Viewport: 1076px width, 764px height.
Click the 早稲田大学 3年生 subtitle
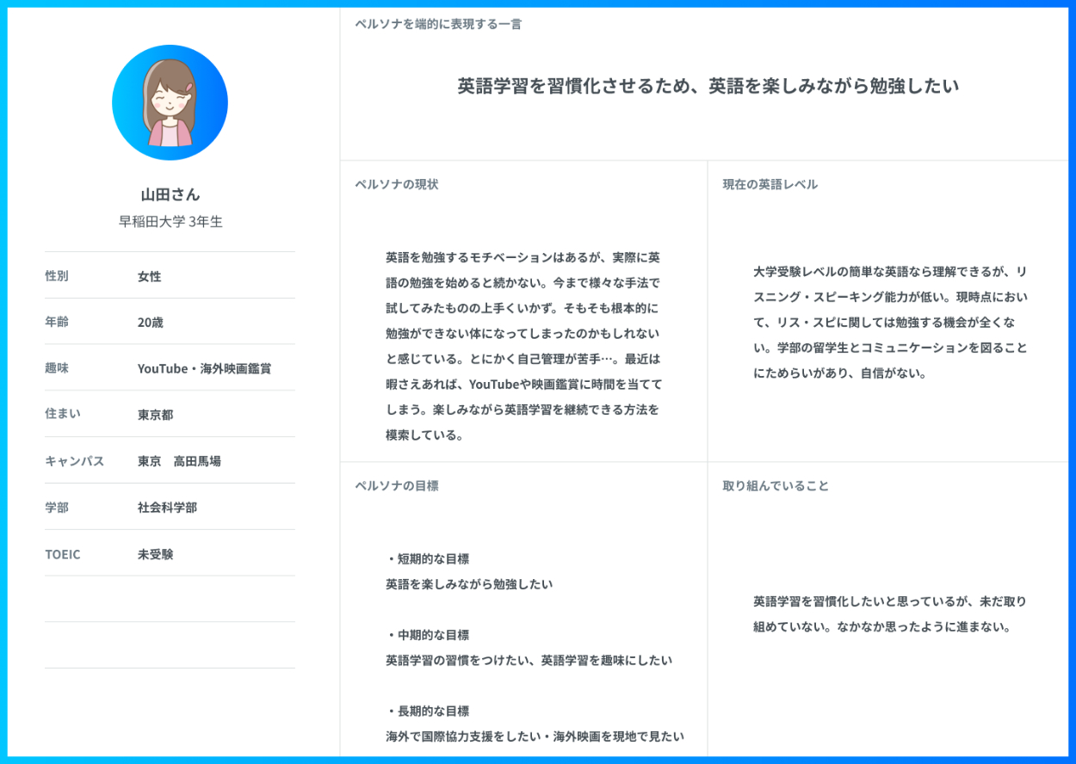[x=170, y=222]
